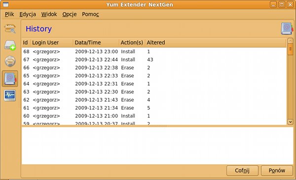Open the output monitor view icon
Viewport: 296px width, 180px height.
(x=10, y=96)
